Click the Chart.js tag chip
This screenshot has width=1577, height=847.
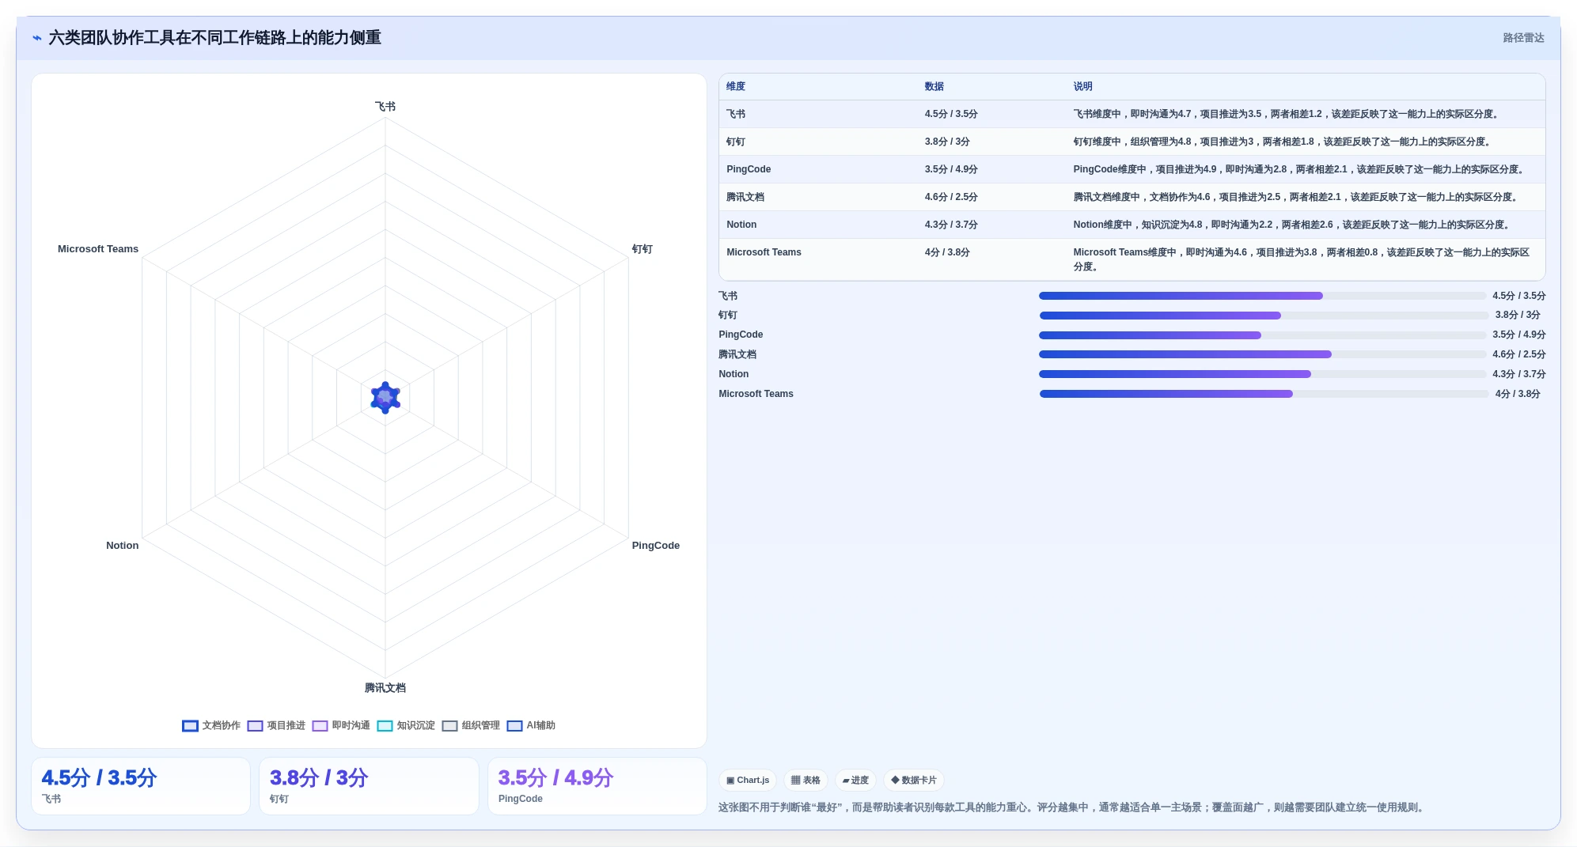coord(748,780)
